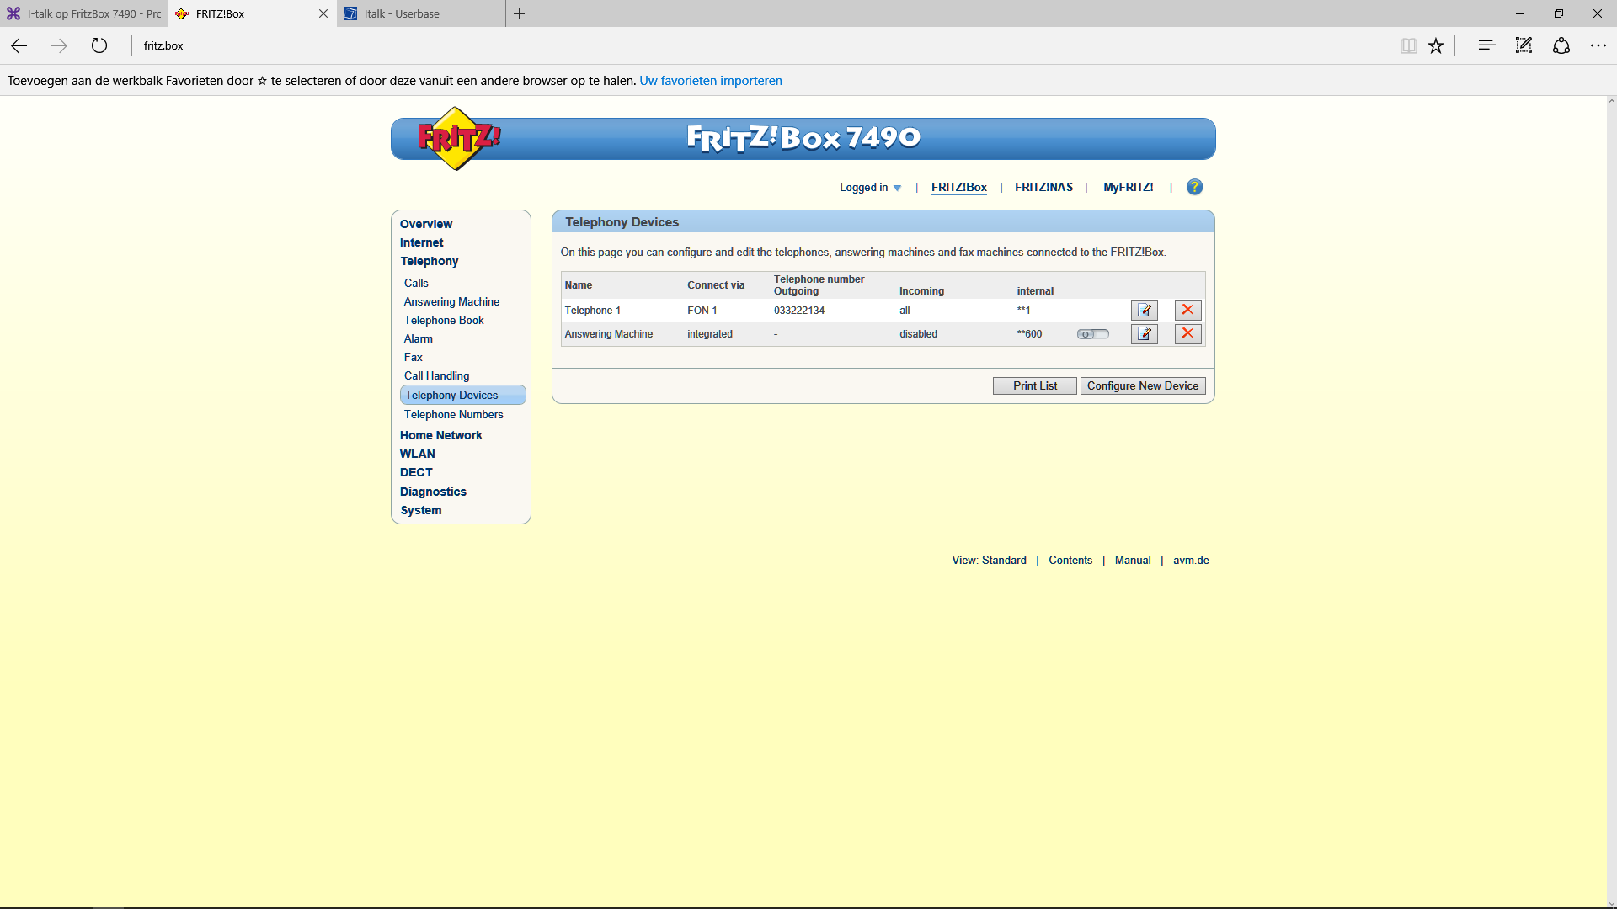Screen dimensions: 1617x909
Task: Delete the Answering Machine entry
Action: point(1187,334)
